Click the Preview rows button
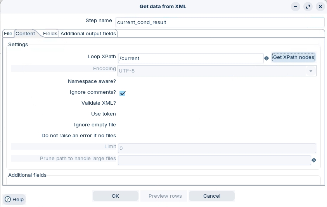 pos(165,196)
